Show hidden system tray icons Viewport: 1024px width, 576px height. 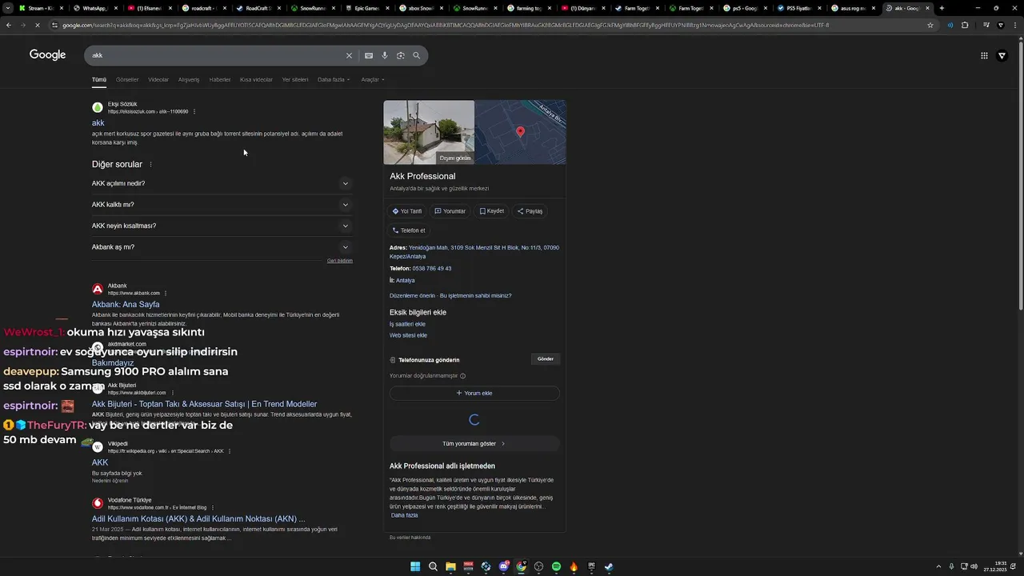pos(940,566)
